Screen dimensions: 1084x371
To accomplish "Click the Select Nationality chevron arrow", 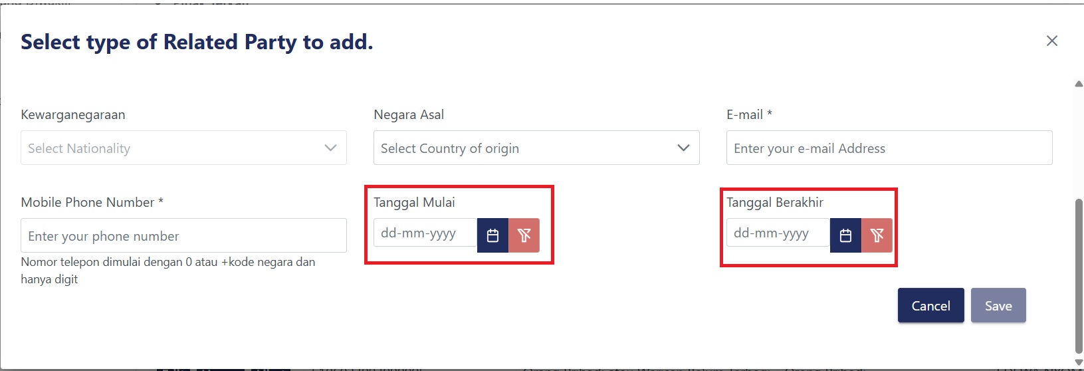I will click(x=330, y=148).
